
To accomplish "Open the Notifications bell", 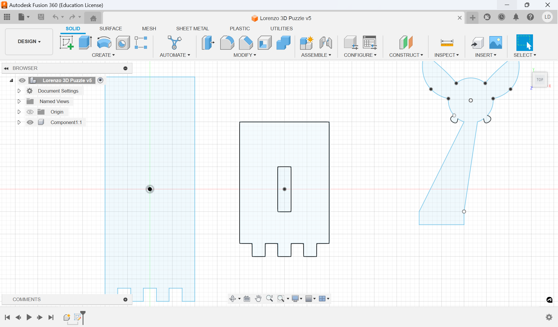I will click(516, 17).
